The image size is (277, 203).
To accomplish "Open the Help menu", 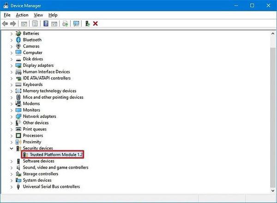I will point(53,15).
